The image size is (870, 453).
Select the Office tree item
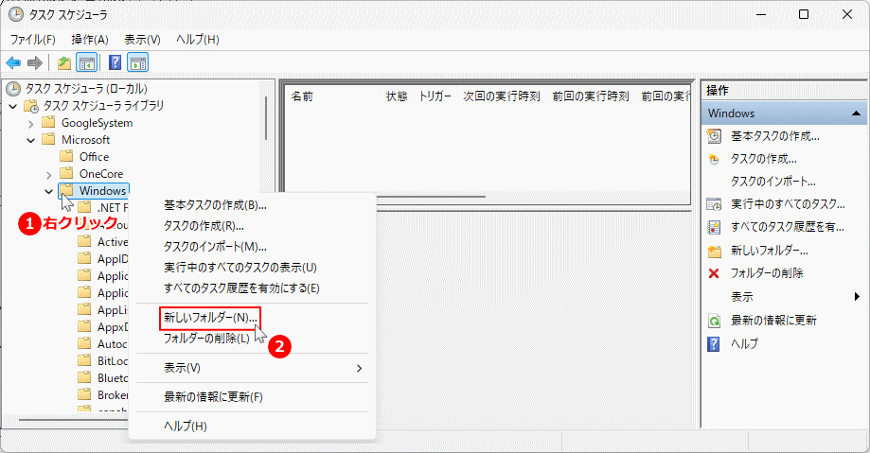[94, 156]
